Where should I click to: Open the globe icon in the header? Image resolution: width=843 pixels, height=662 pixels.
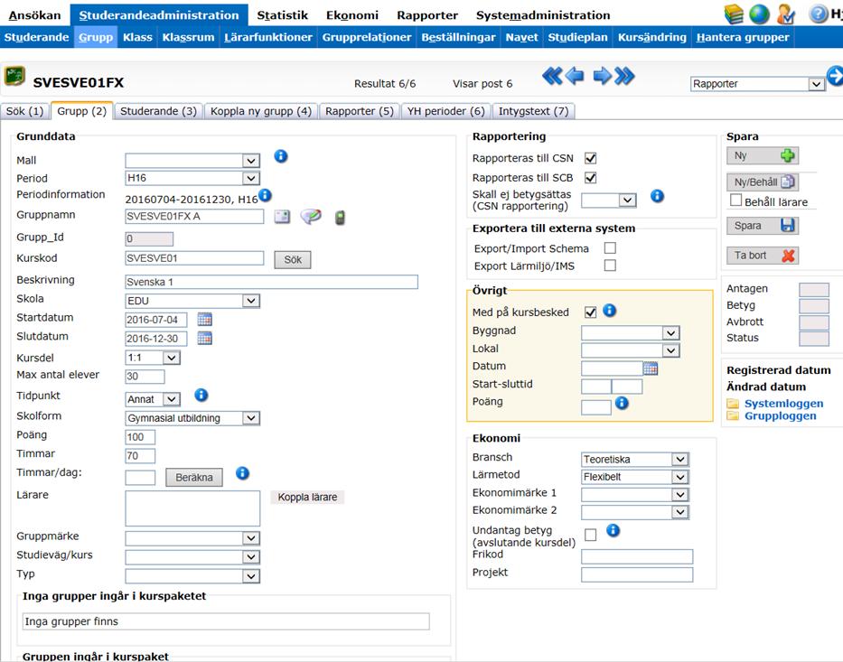[760, 14]
